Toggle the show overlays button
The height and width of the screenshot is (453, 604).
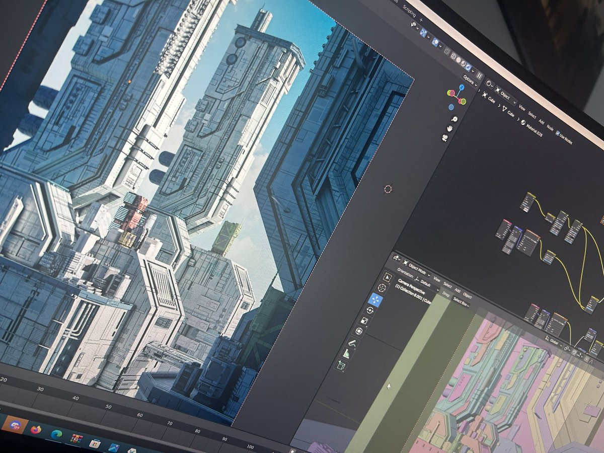[435, 42]
